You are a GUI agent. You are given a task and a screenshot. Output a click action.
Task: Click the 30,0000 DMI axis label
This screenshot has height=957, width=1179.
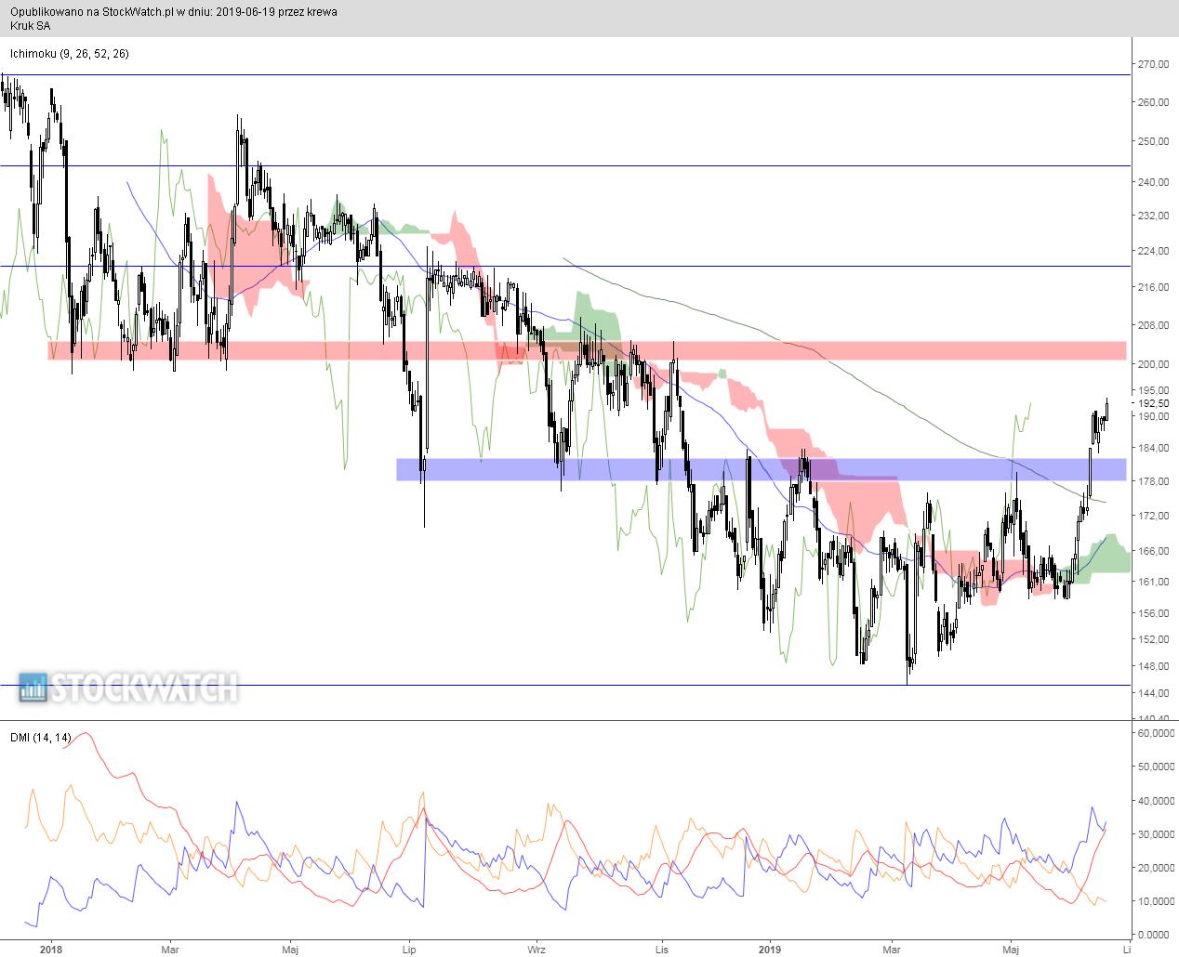click(x=1156, y=833)
